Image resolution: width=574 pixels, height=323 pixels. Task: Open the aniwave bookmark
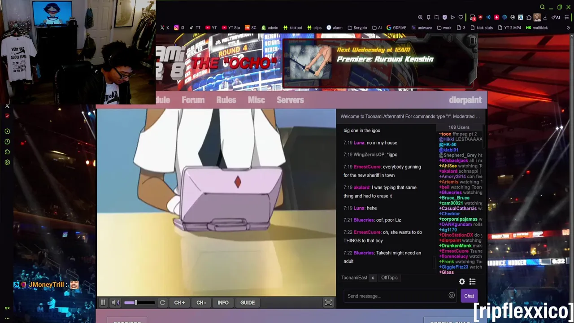pos(421,28)
